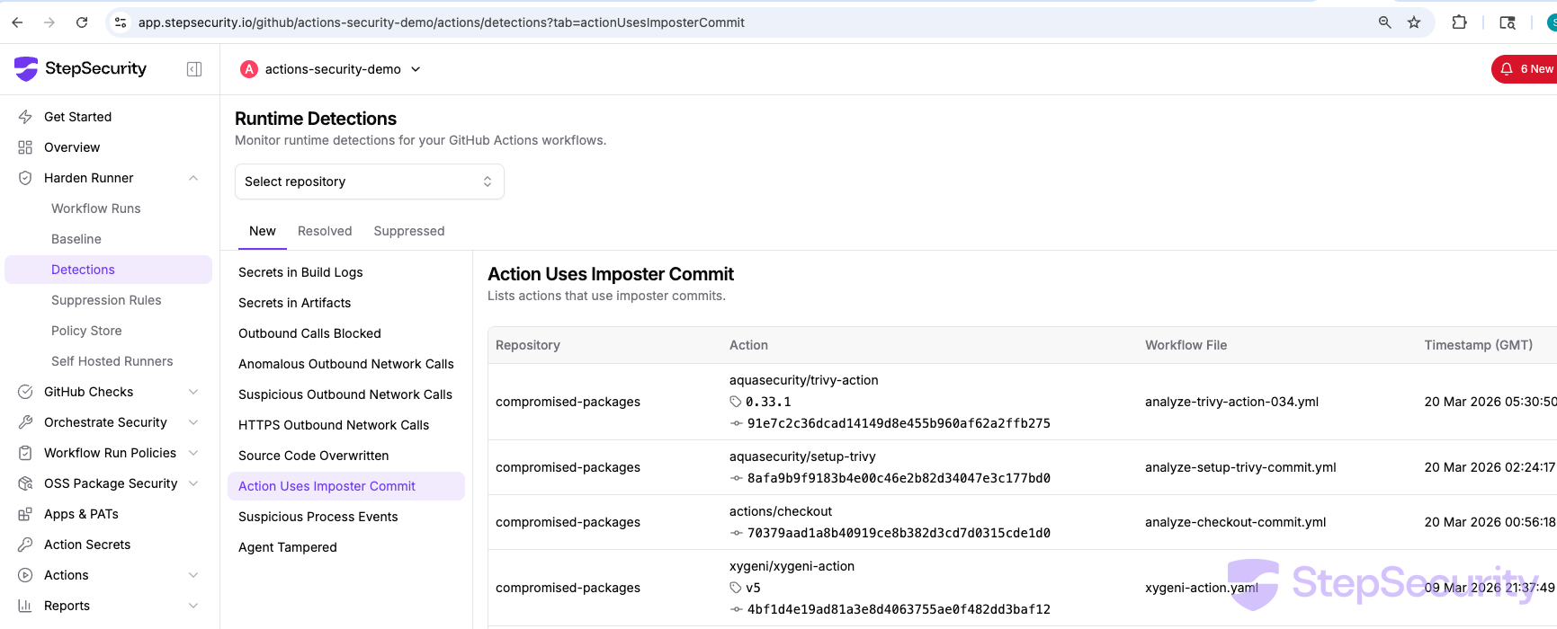Click the Orchestrate Security wrench icon
The height and width of the screenshot is (629, 1557).
coord(25,422)
